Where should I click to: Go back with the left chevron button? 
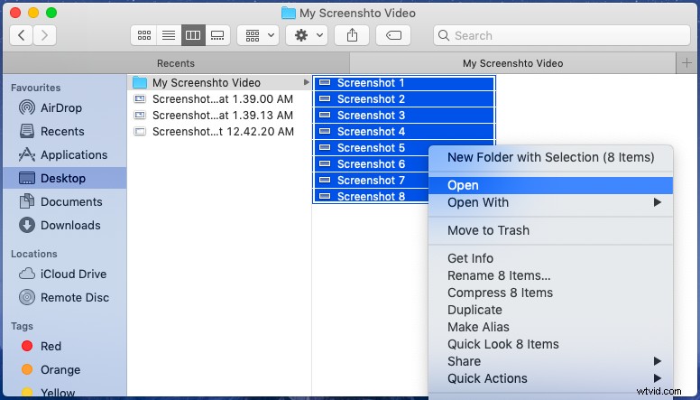[21, 35]
